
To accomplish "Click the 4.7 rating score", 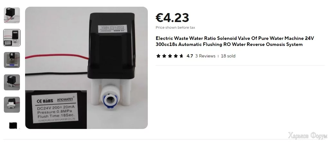I will (x=190, y=56).
